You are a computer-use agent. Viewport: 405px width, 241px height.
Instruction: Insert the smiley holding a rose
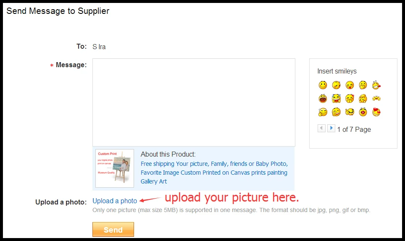376,85
